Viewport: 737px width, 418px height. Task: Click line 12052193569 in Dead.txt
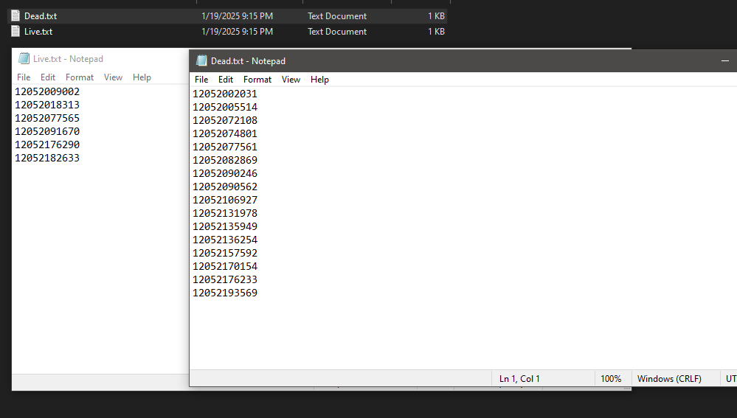(225, 293)
